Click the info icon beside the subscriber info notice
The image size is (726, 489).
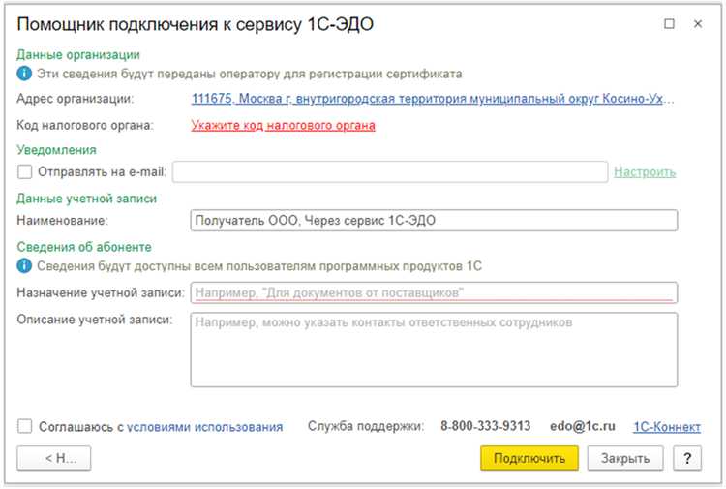(24, 266)
